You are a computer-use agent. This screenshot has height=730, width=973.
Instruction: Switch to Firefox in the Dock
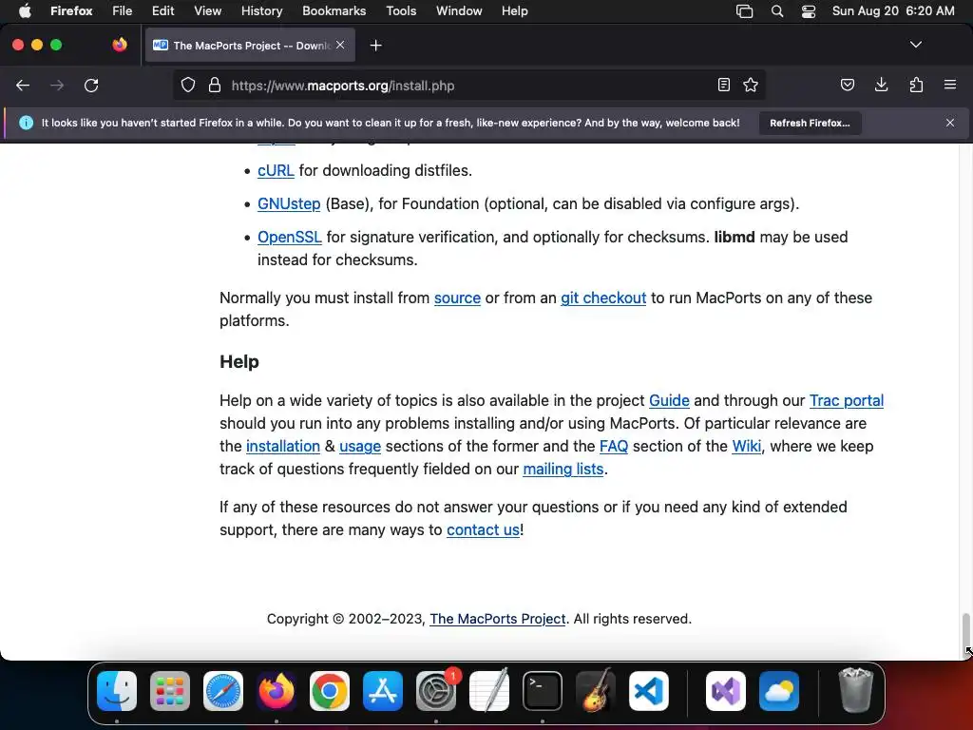[277, 691]
